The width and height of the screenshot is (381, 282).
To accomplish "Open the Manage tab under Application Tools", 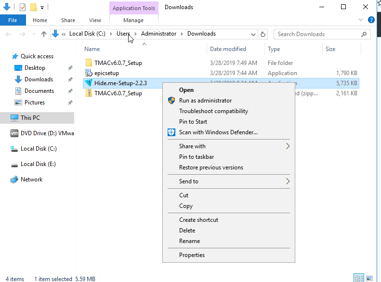I will 133,20.
